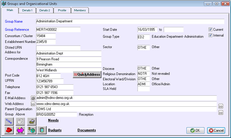Open the Details 1 tab
This screenshot has height=138, width=231.
coord(27,10)
